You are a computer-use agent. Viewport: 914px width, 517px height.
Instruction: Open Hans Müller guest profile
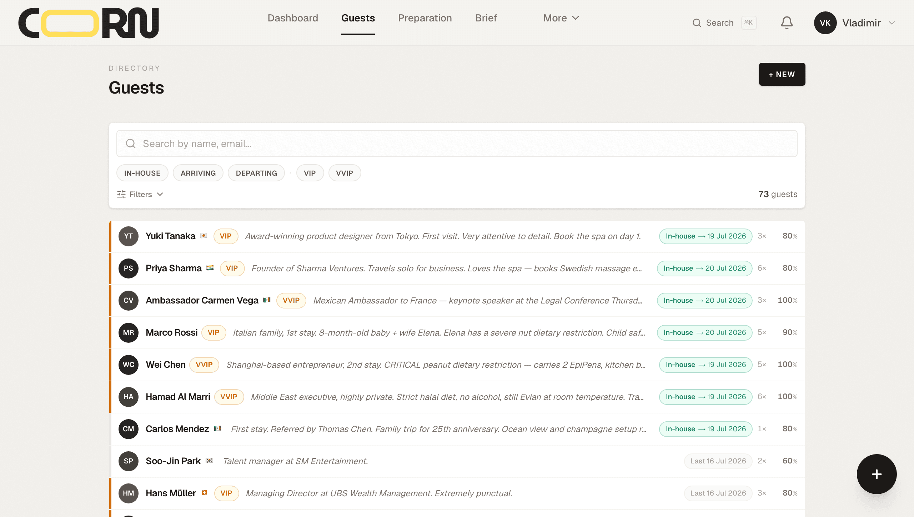click(x=171, y=493)
